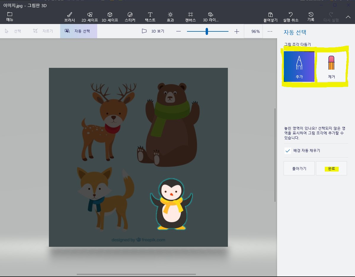Click 실행 취소 undo
Image resolution: width=355 pixels, height=277 pixels.
point(291,17)
